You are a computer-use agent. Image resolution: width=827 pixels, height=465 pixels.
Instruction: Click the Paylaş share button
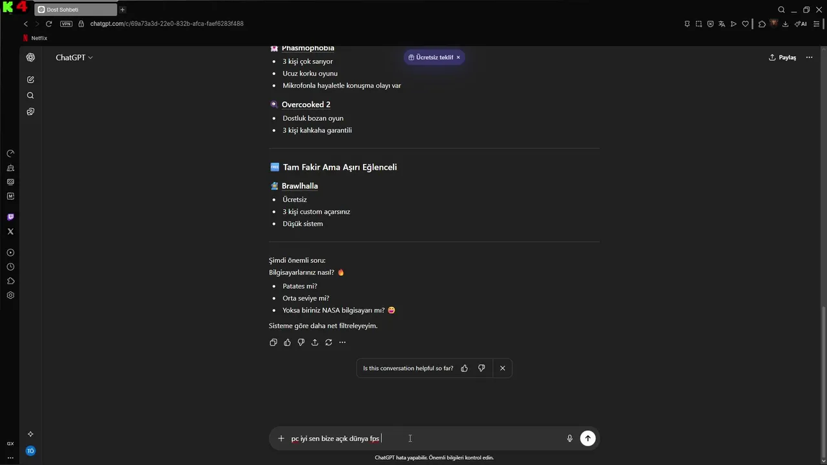pyautogui.click(x=782, y=57)
